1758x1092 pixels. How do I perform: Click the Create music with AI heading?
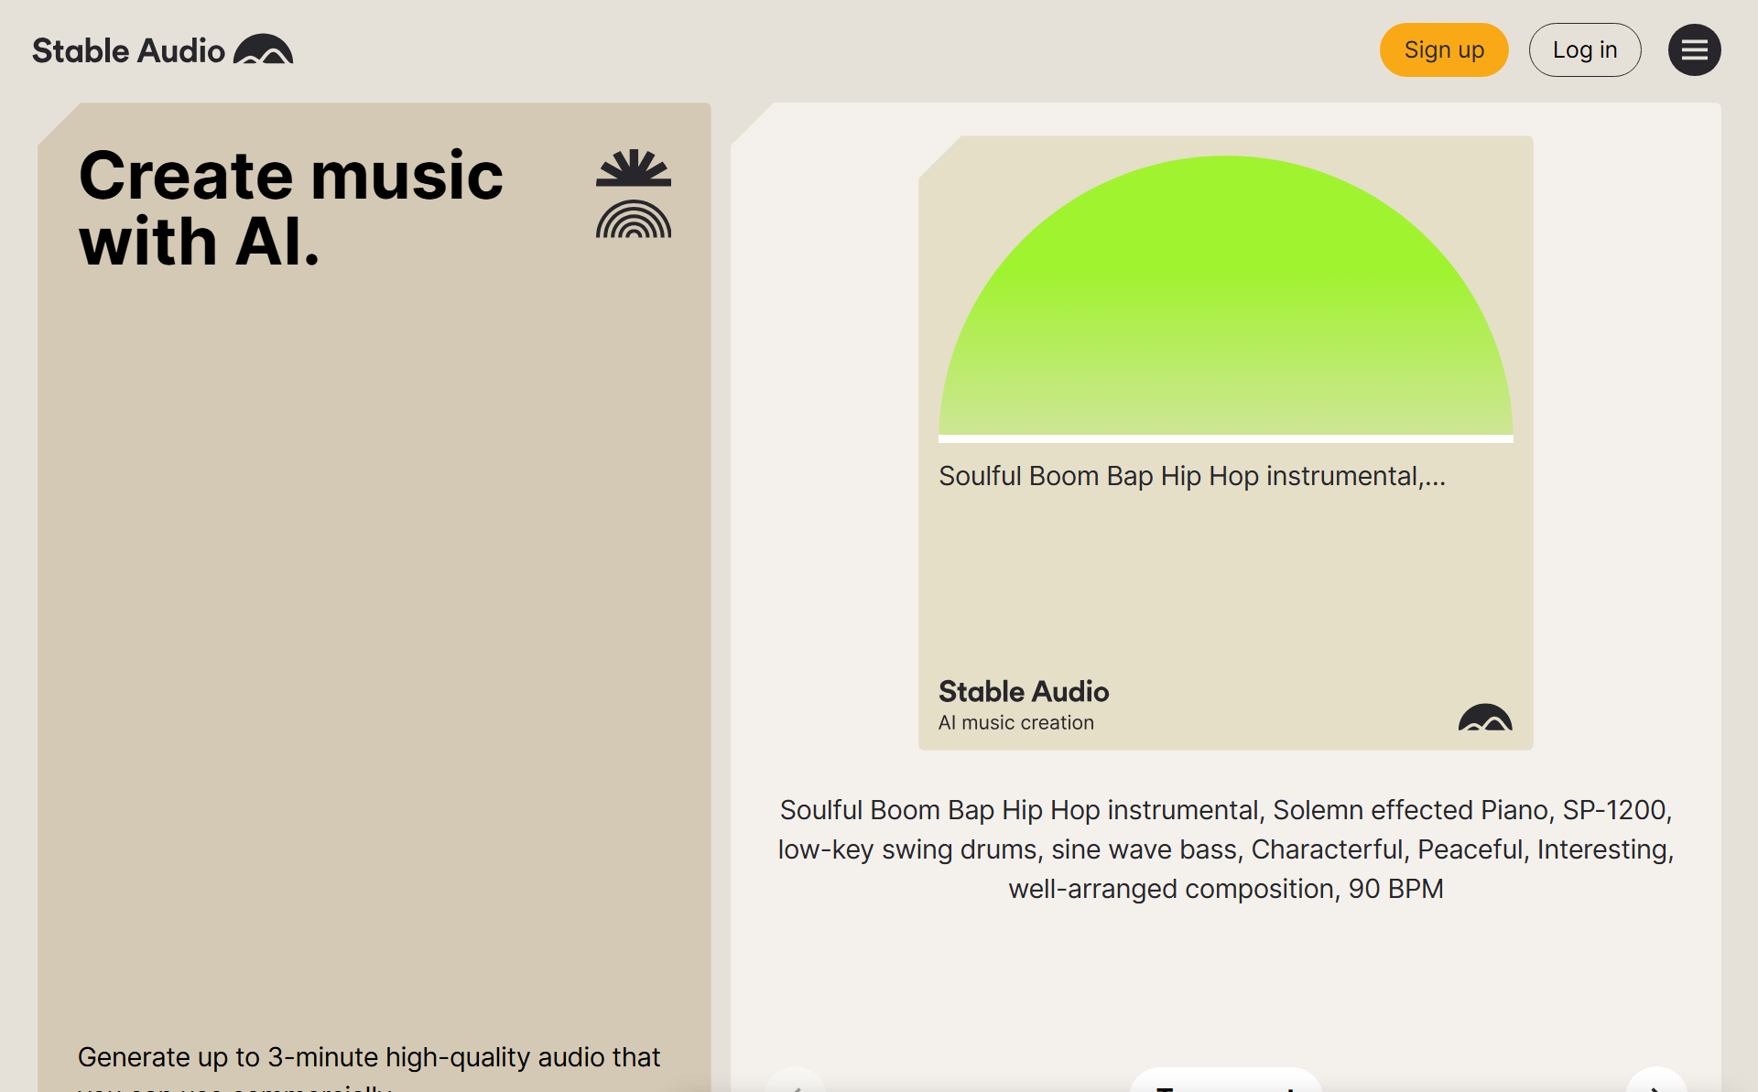click(x=290, y=206)
